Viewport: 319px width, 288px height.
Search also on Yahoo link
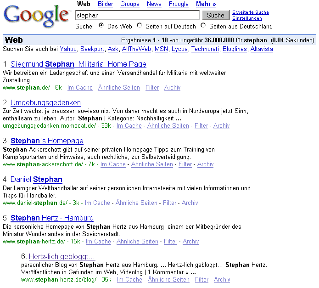point(68,49)
